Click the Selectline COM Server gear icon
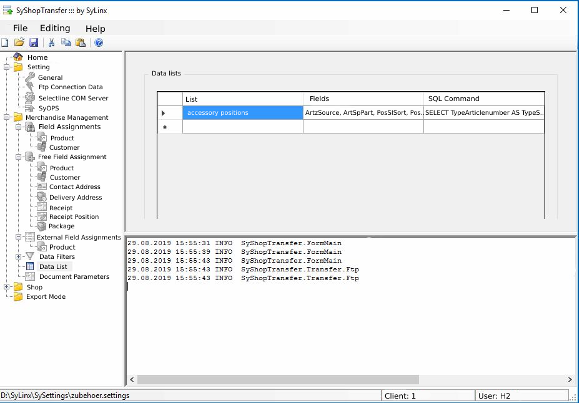The image size is (582, 403). click(x=30, y=98)
